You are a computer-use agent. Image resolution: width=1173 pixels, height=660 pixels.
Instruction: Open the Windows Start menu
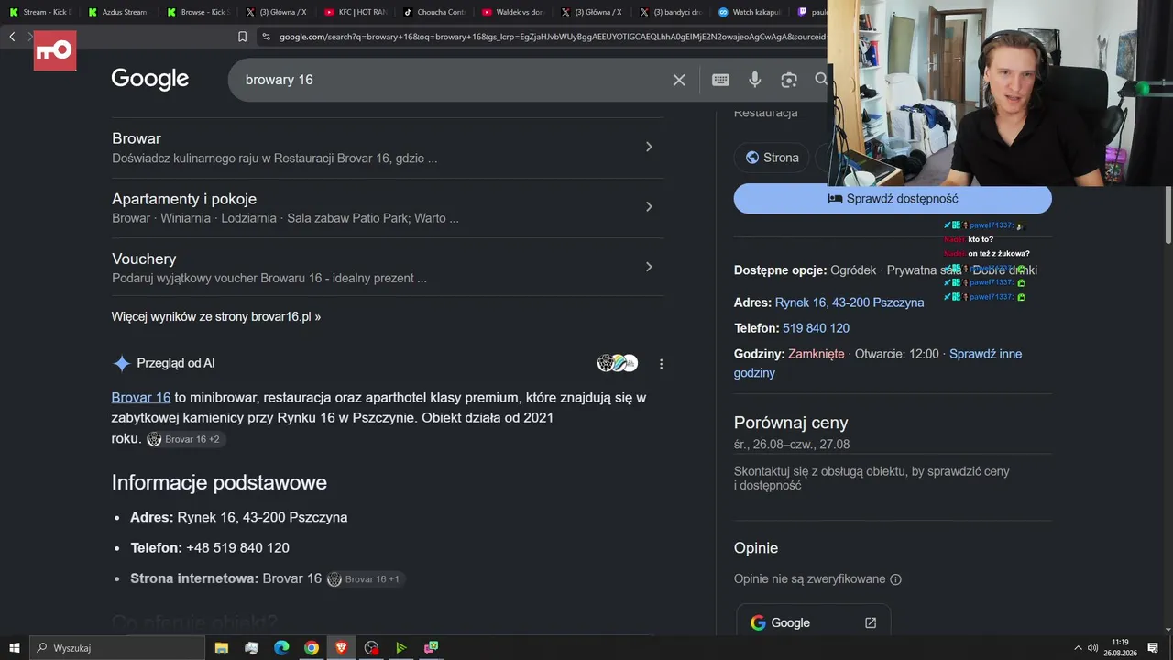point(15,648)
